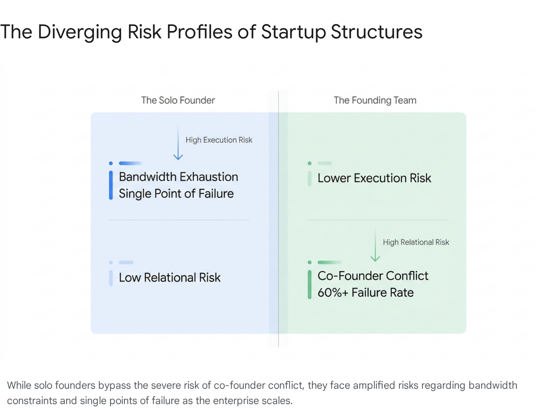Viewport: 557px width, 418px height.
Task: Click the 60%+ Failure Rate text
Action: click(x=366, y=293)
